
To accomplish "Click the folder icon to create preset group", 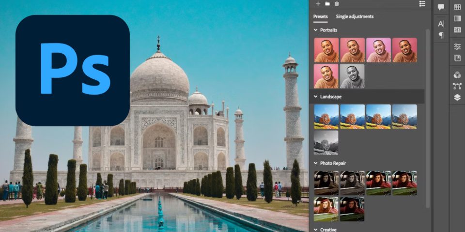I will 327,3.
